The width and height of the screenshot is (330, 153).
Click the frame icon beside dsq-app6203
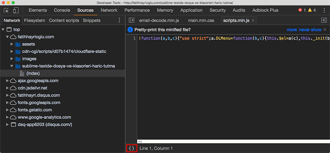tap(14, 125)
